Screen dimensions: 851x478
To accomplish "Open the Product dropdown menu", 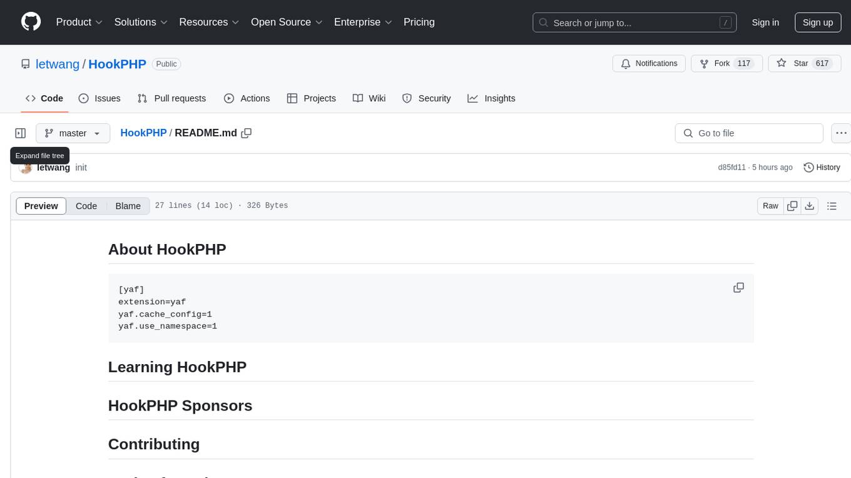I will point(79,22).
